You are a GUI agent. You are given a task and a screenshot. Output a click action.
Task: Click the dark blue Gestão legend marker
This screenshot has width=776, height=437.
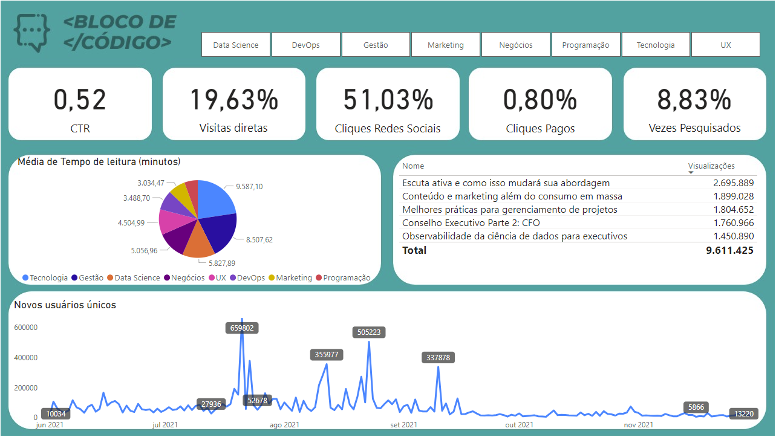pos(76,277)
